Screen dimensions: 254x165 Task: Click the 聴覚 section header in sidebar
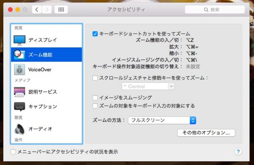18,118
